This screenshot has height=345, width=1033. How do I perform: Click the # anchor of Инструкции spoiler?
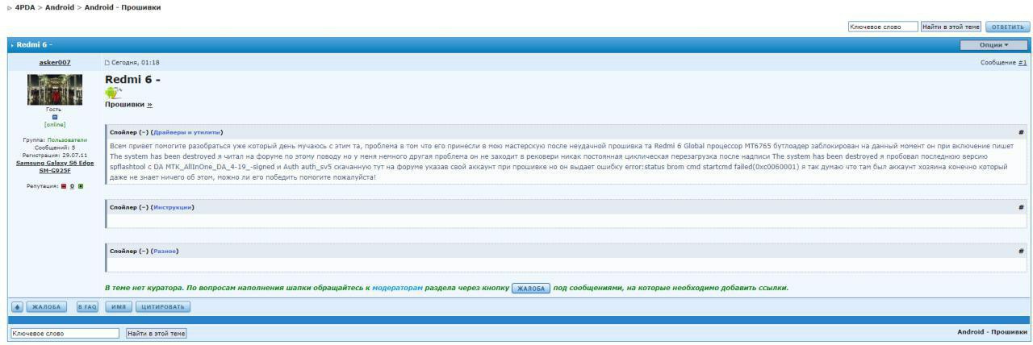(1022, 207)
